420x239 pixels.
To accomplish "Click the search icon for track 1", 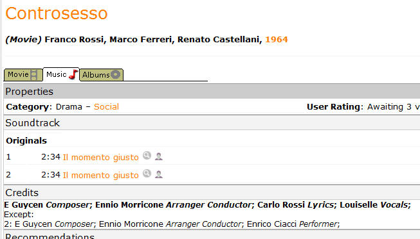I will click(x=147, y=156).
